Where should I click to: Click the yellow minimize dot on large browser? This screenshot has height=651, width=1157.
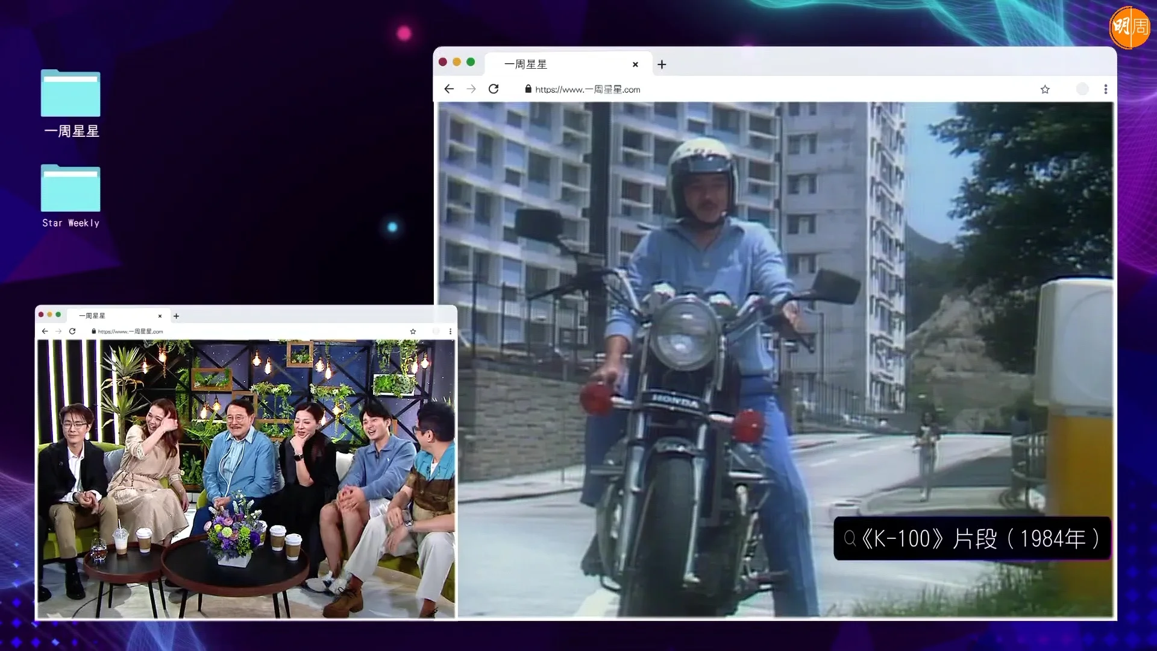[x=457, y=62]
